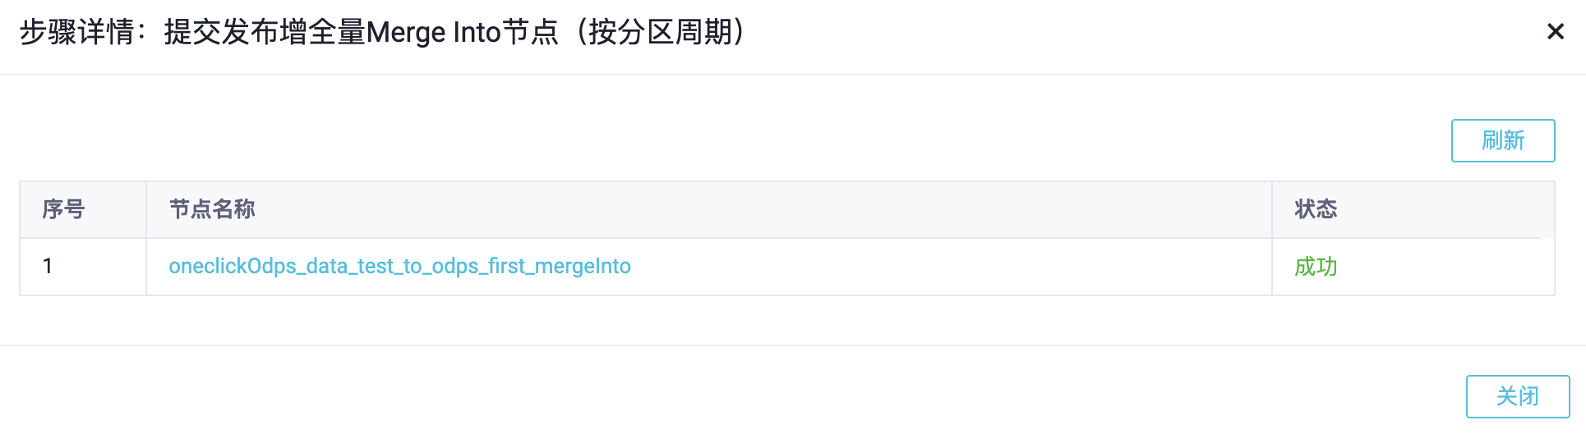Open the oneclickOdps_data_test_to_odps_first_mergeInto node link

pyautogui.click(x=399, y=267)
